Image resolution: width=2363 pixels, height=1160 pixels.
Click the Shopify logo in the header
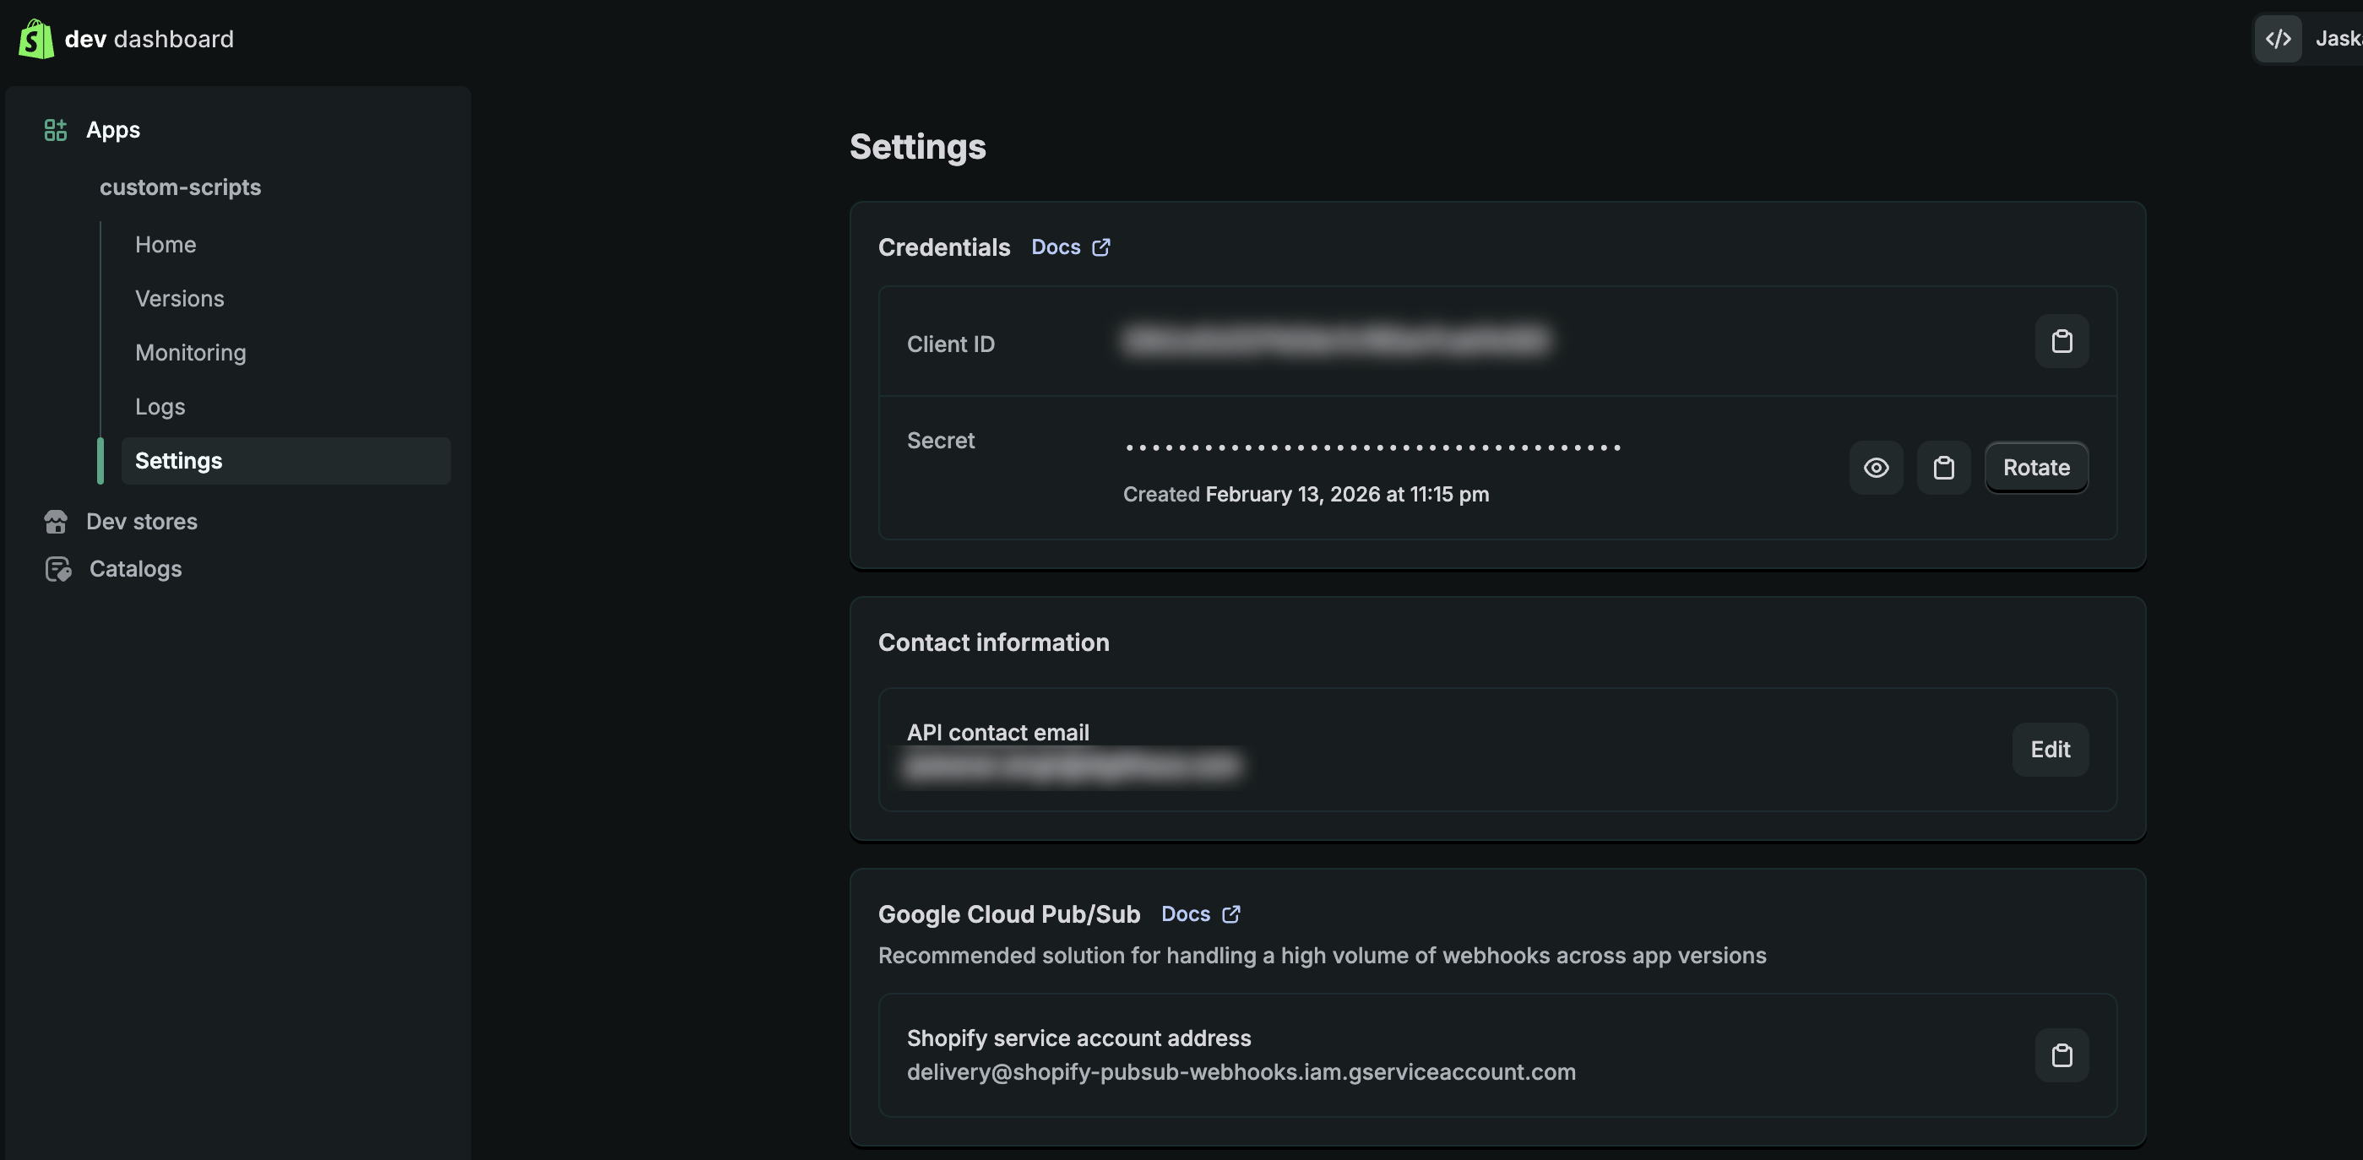click(35, 39)
